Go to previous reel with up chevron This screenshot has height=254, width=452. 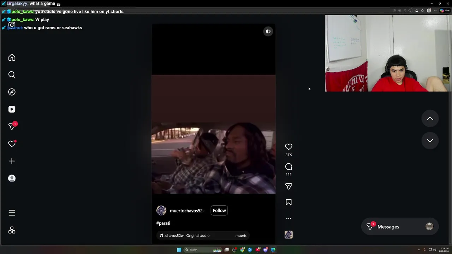(x=430, y=119)
